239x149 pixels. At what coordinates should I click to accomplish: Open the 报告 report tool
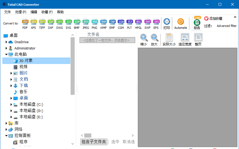click(197, 23)
